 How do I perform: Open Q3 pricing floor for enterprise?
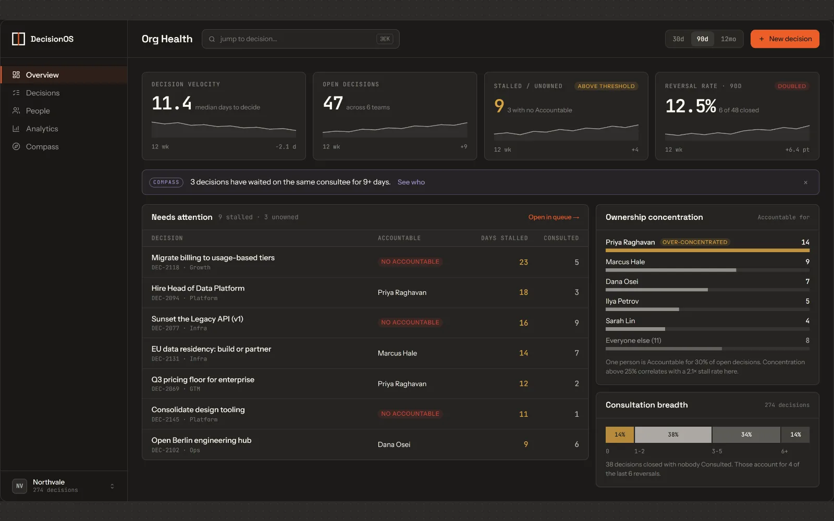(x=365, y=384)
